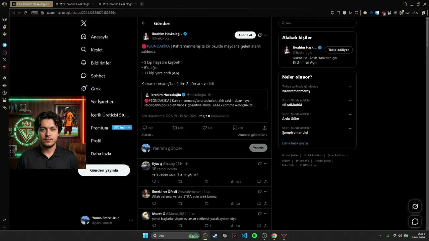The width and height of the screenshot is (429, 241).
Task: Expand the Daha fazla footer links
Action: [x=289, y=165]
